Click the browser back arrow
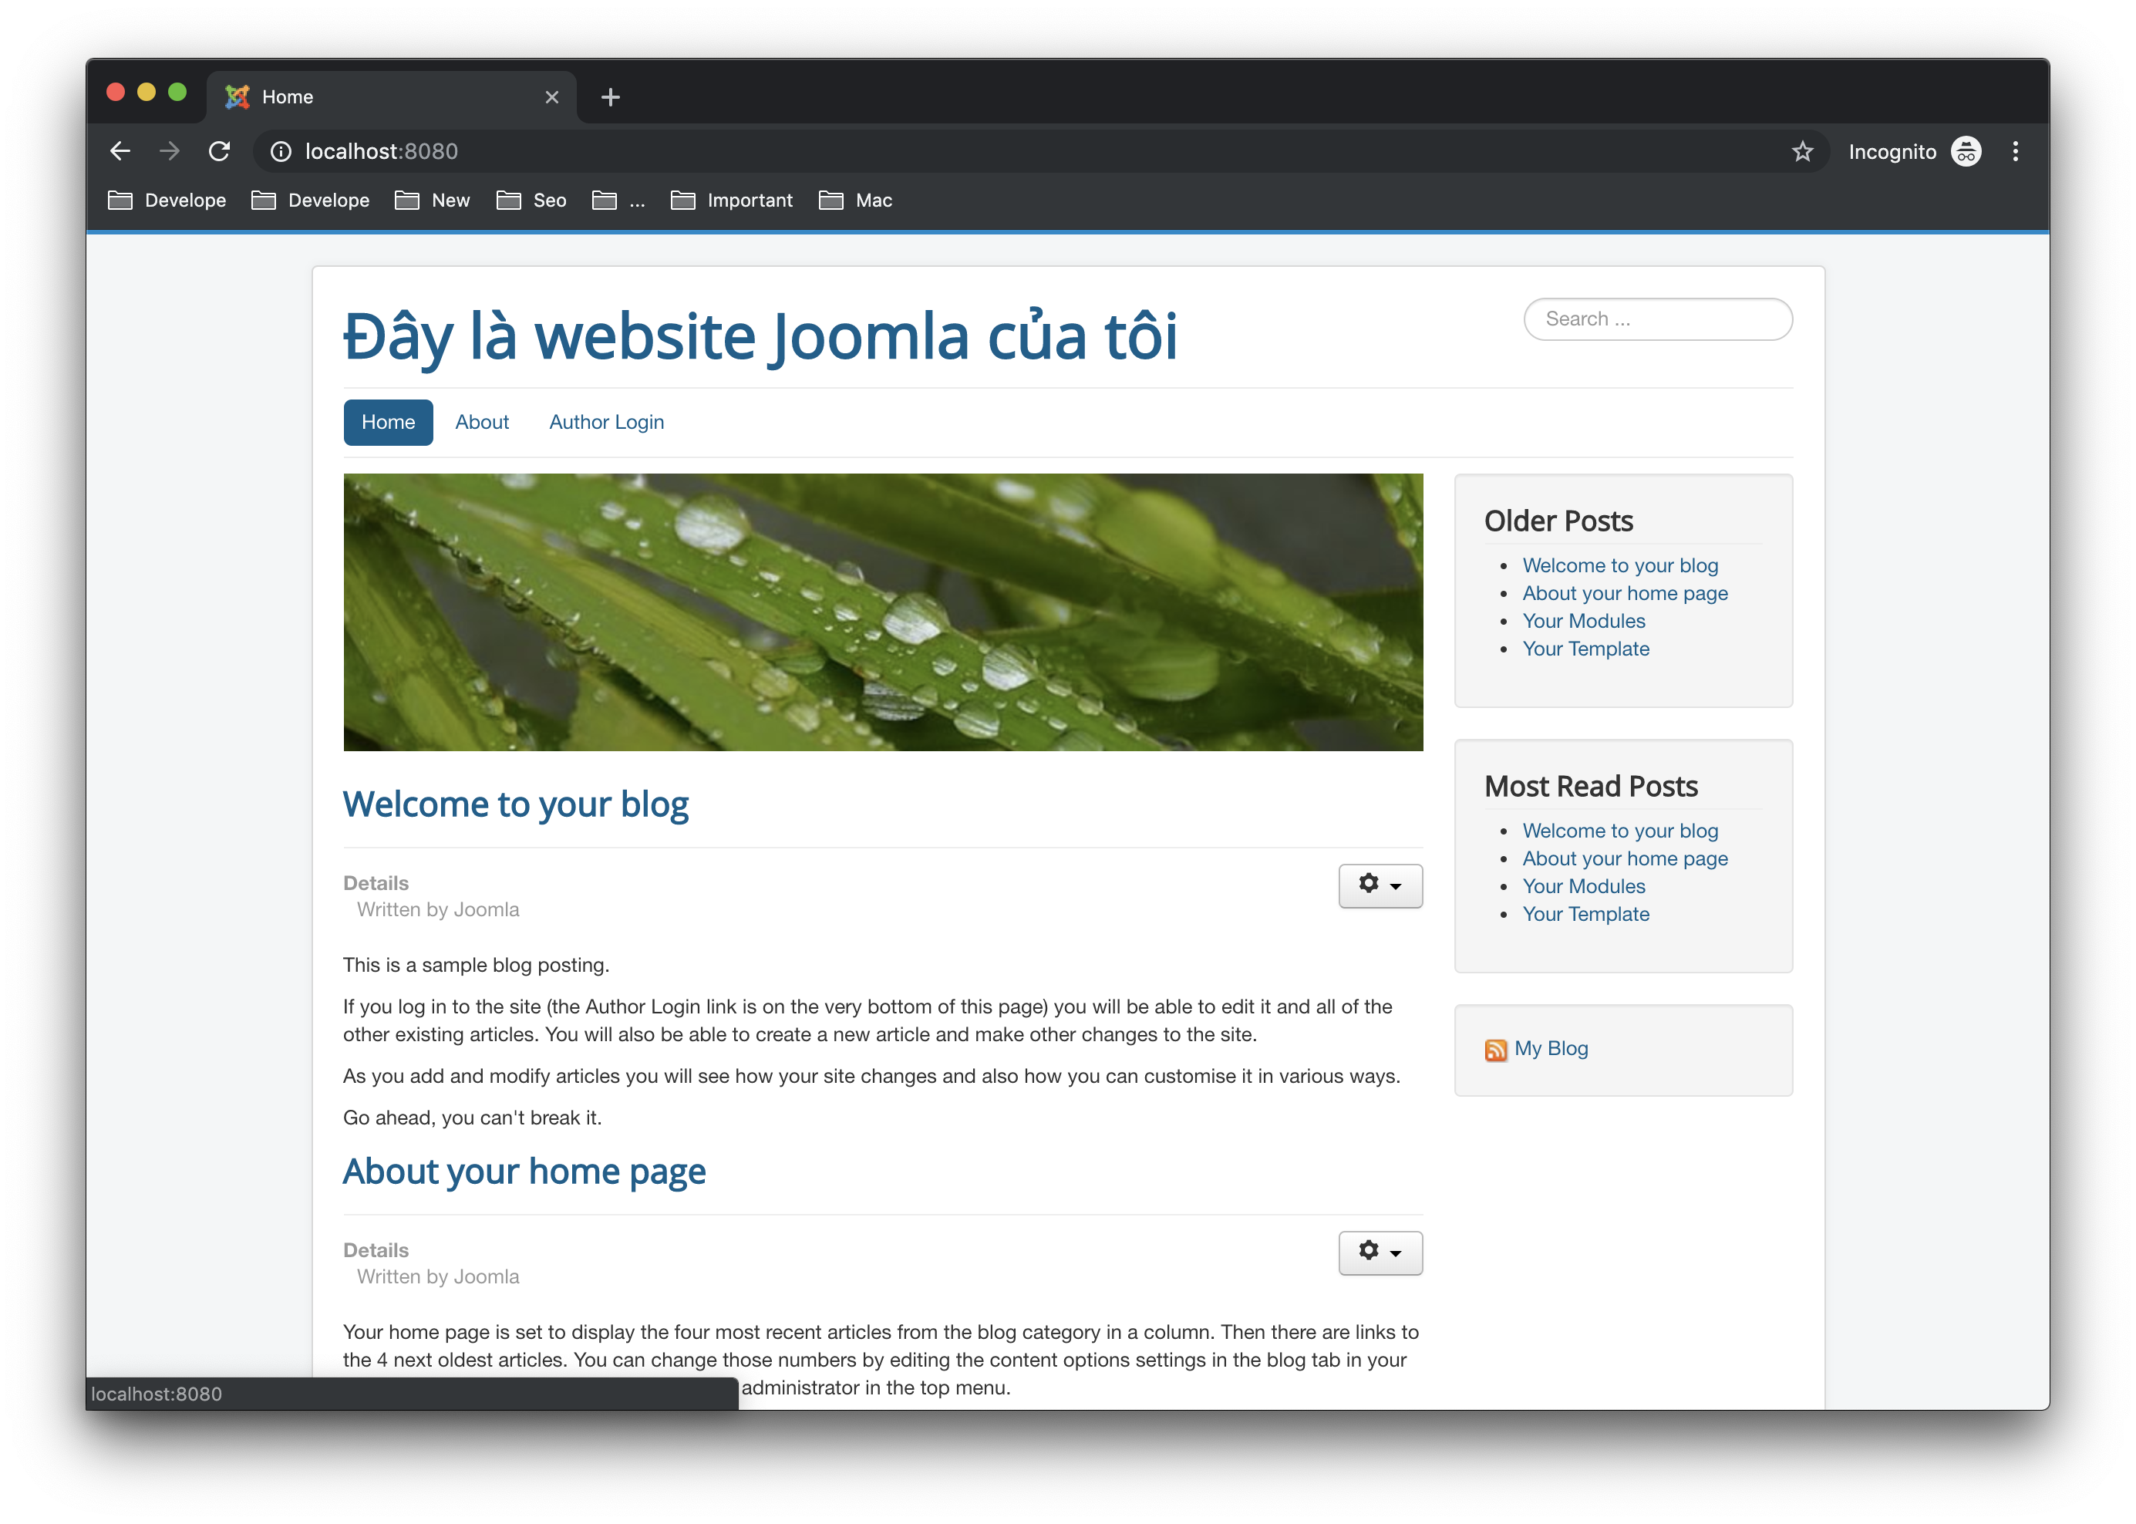 pyautogui.click(x=120, y=151)
